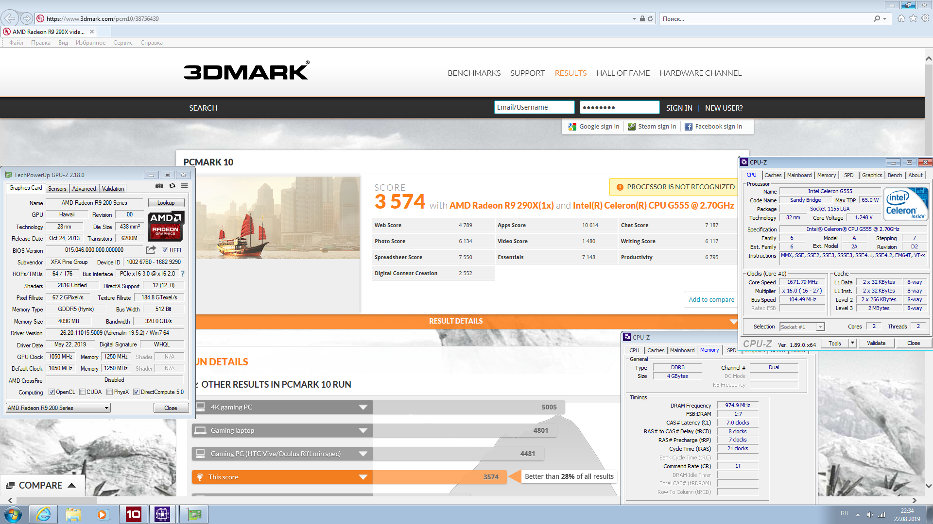This screenshot has height=524, width=933.
Task: Switch to the GPU-Z Advanced tab
Action: click(x=84, y=189)
